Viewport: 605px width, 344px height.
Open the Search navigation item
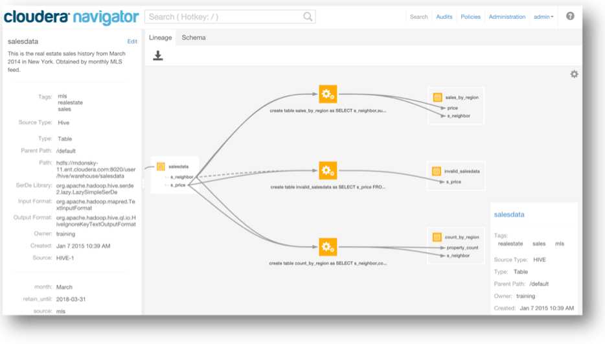pos(418,17)
